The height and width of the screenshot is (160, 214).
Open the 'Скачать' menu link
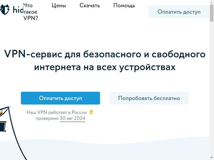90,5
